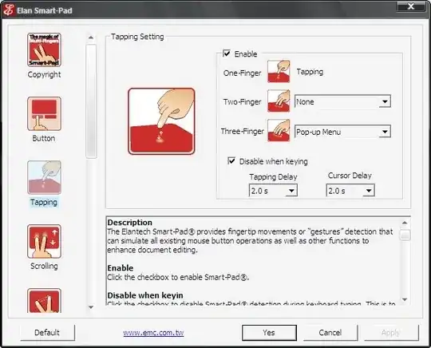Toggle the Enable tapping checkbox
The width and height of the screenshot is (431, 348).
pyautogui.click(x=227, y=53)
